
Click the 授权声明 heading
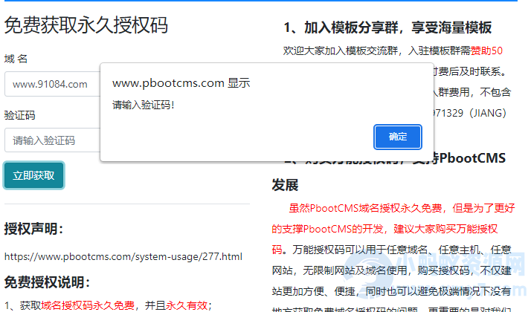[34, 228]
